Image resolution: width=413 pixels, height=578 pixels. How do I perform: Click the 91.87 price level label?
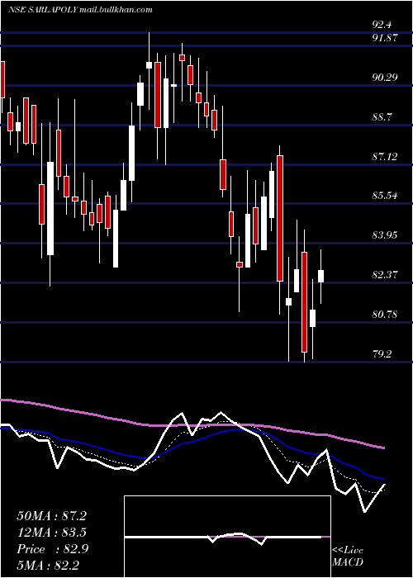(x=384, y=38)
